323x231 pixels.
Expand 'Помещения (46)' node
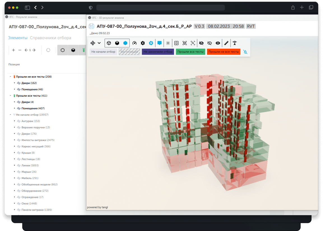coord(14,89)
